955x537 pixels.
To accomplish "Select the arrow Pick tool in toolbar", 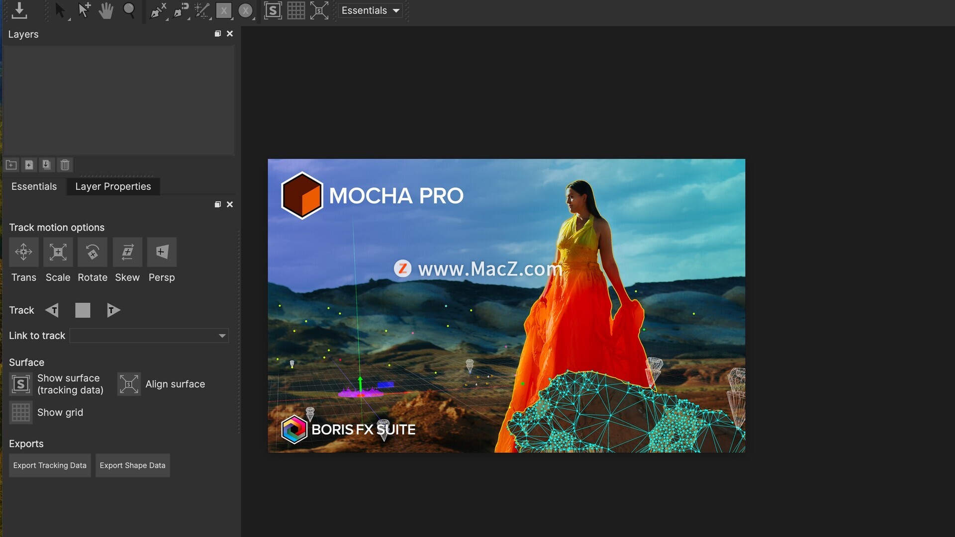I will 60,10.
